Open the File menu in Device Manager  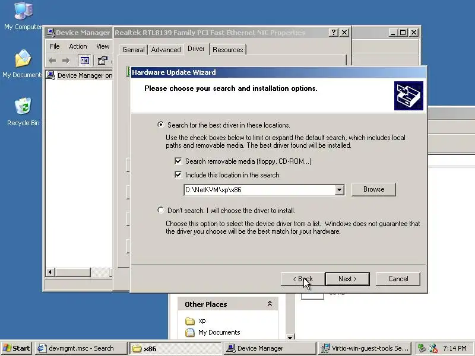click(55, 46)
